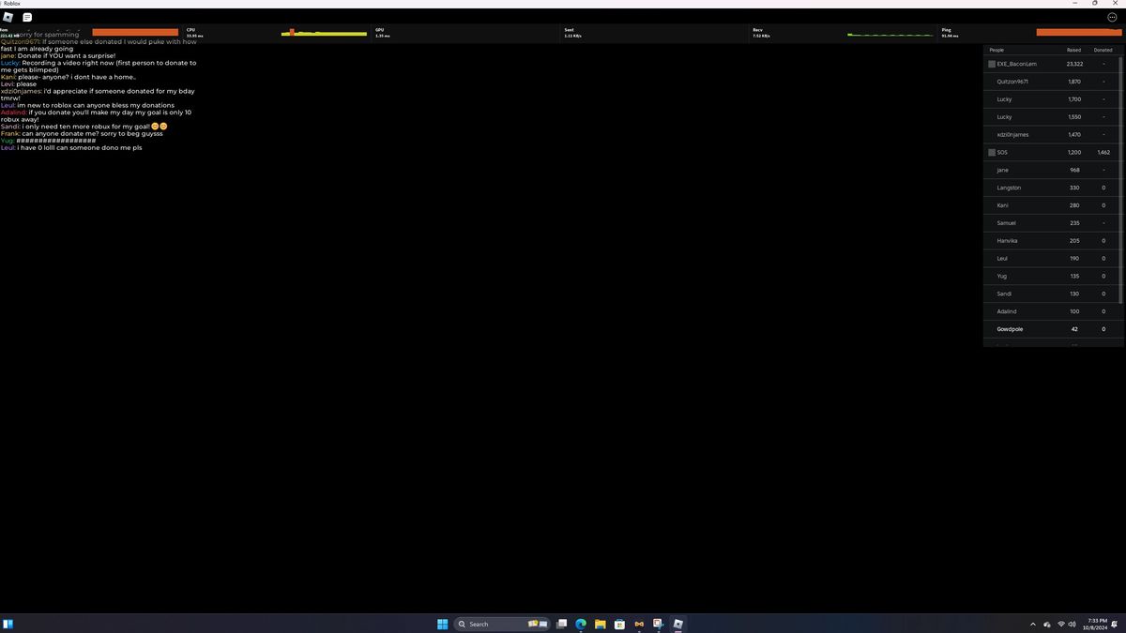Viewport: 1126px width, 633px height.
Task: Open the three-dot more options button
Action: [x=1112, y=17]
